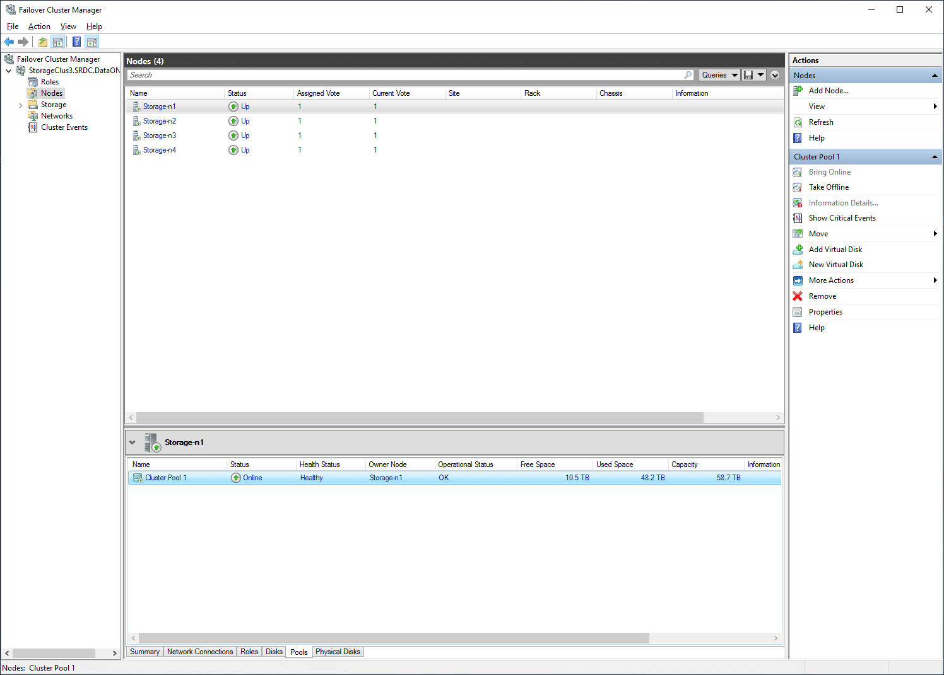Collapse the Storage-n1 details pane
Image resolution: width=944 pixels, height=675 pixels.
click(x=133, y=442)
